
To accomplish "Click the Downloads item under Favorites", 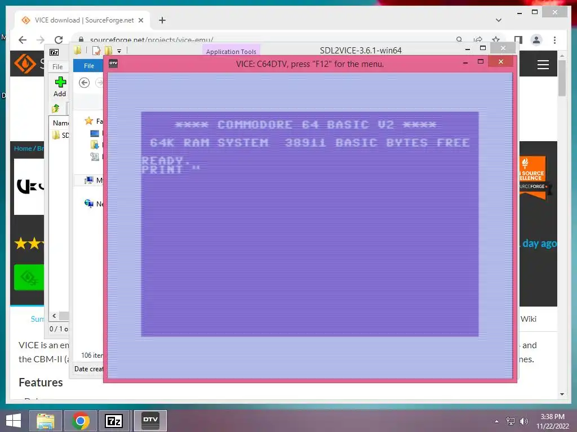I will click(x=95, y=145).
